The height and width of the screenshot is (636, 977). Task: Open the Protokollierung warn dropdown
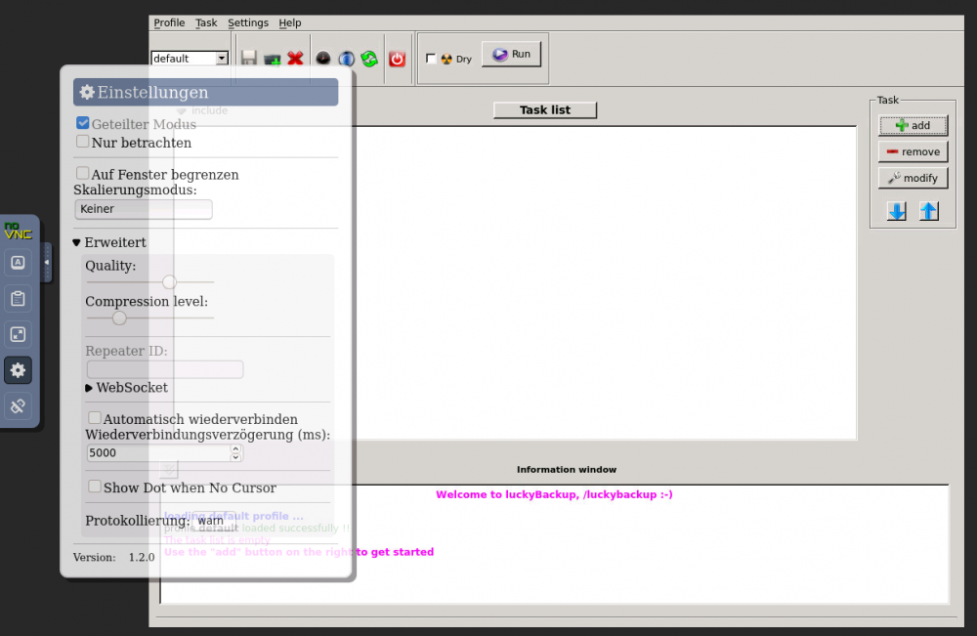[x=216, y=520]
